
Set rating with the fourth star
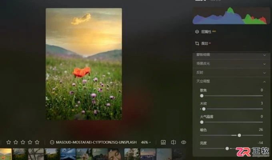30,142
